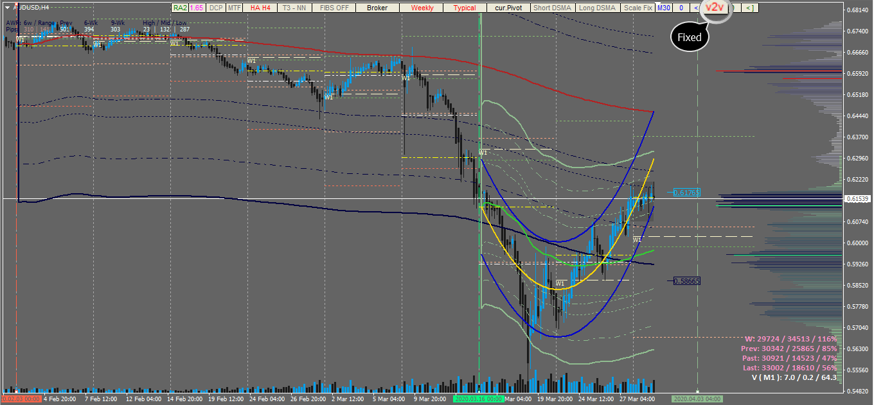Select the 0.61765 price label

tap(686, 192)
